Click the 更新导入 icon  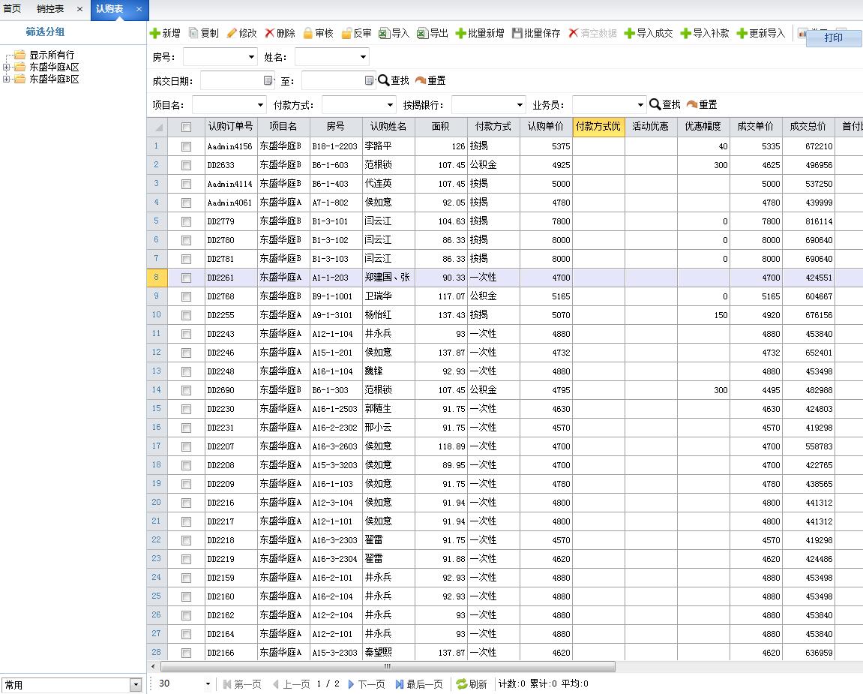pos(742,34)
